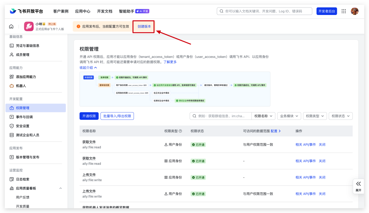Open the 业务模块 filter dropdown
The width and height of the screenshot is (369, 213).
pyautogui.click(x=289, y=116)
